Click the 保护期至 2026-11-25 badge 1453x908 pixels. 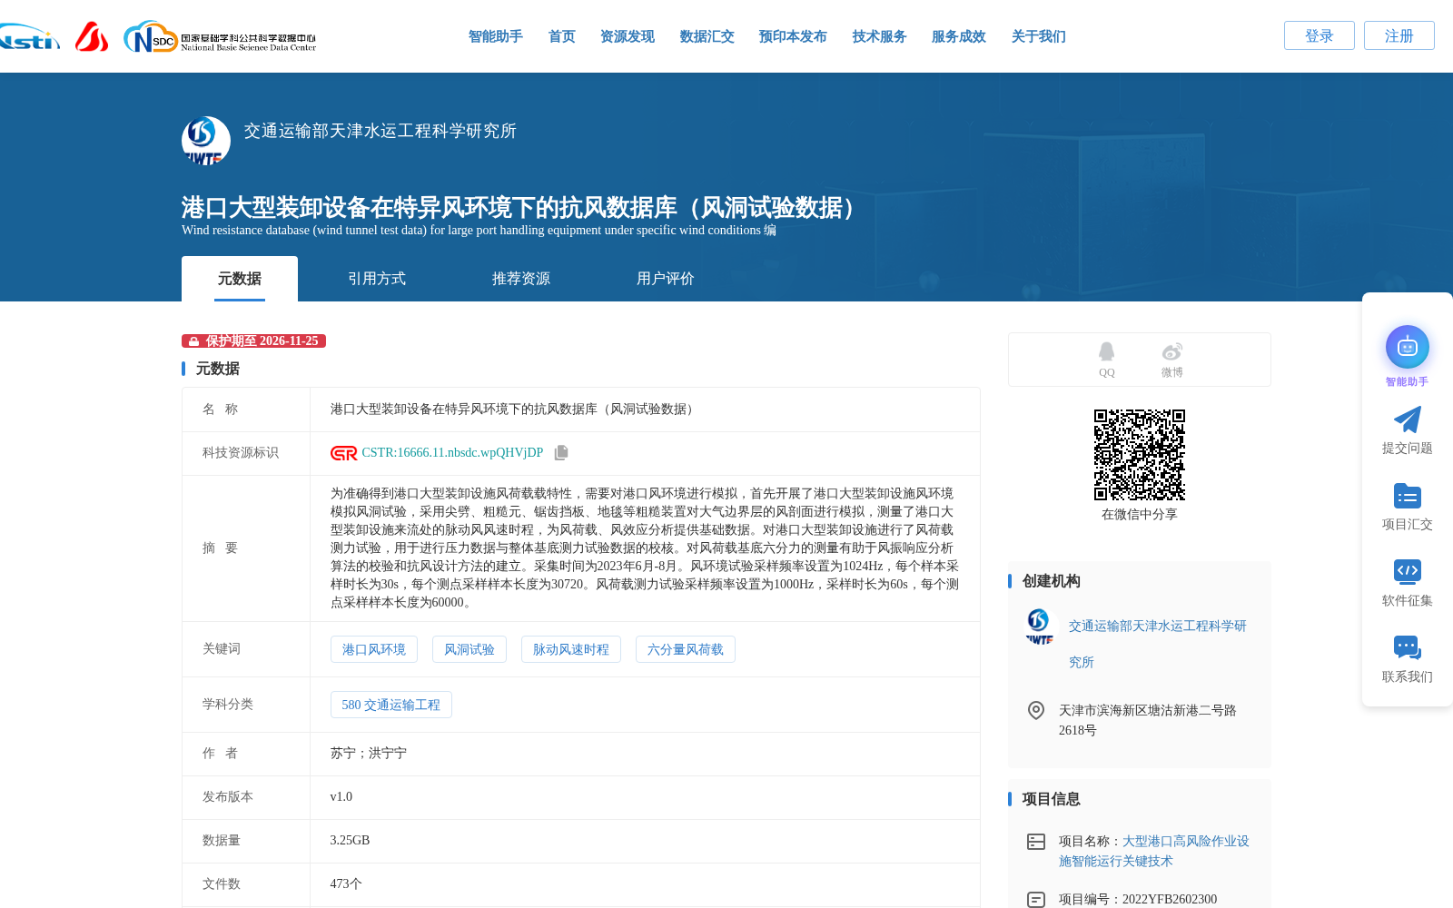pyautogui.click(x=253, y=341)
